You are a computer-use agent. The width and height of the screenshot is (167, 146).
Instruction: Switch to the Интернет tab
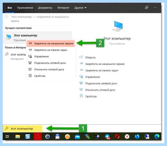pyautogui.click(x=63, y=8)
